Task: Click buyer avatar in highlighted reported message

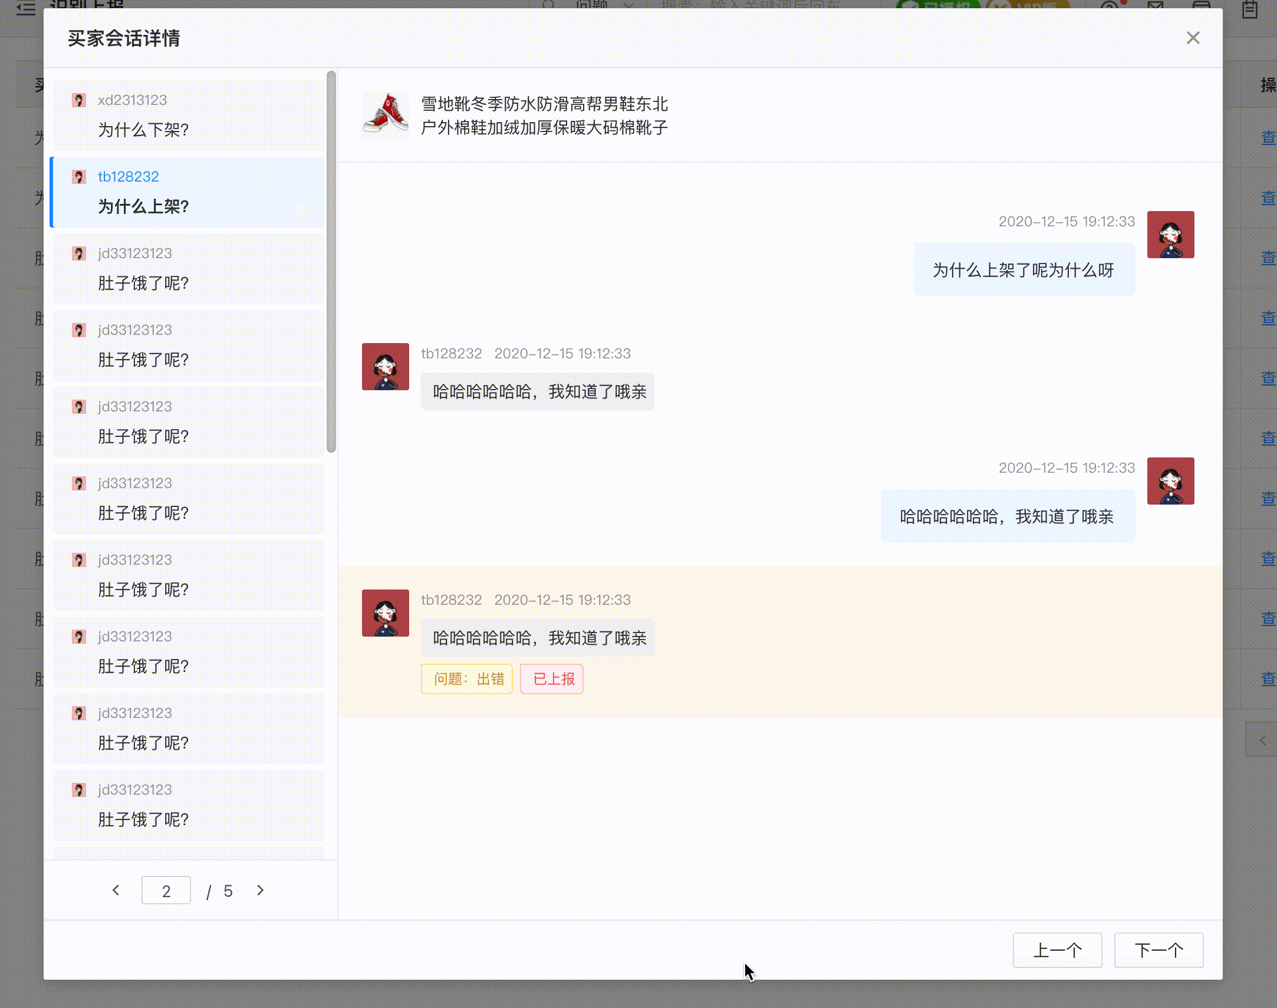Action: point(386,612)
